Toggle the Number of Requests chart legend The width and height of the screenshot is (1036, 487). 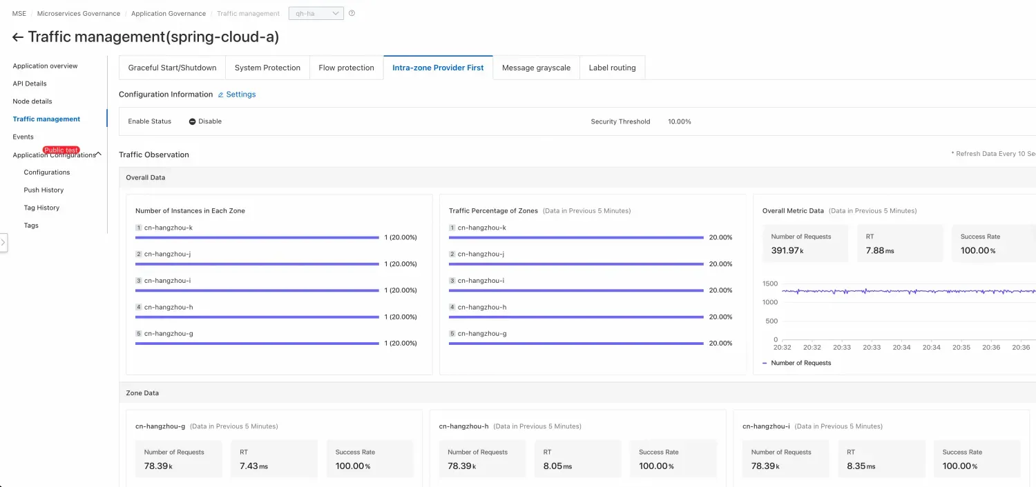pos(796,363)
